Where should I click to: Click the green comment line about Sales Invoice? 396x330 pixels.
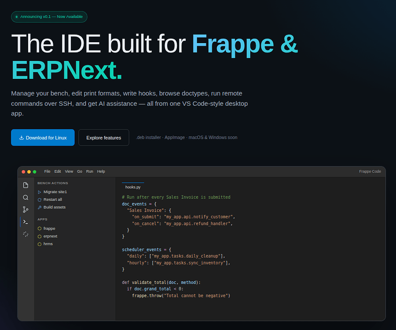(176, 197)
